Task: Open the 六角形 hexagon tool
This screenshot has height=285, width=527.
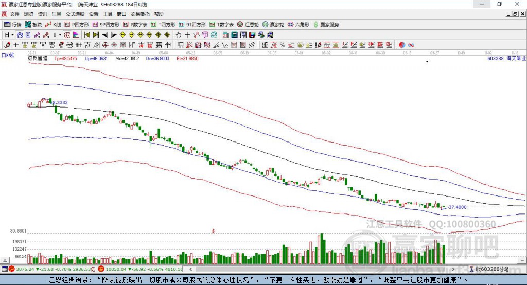Action: coord(298,25)
